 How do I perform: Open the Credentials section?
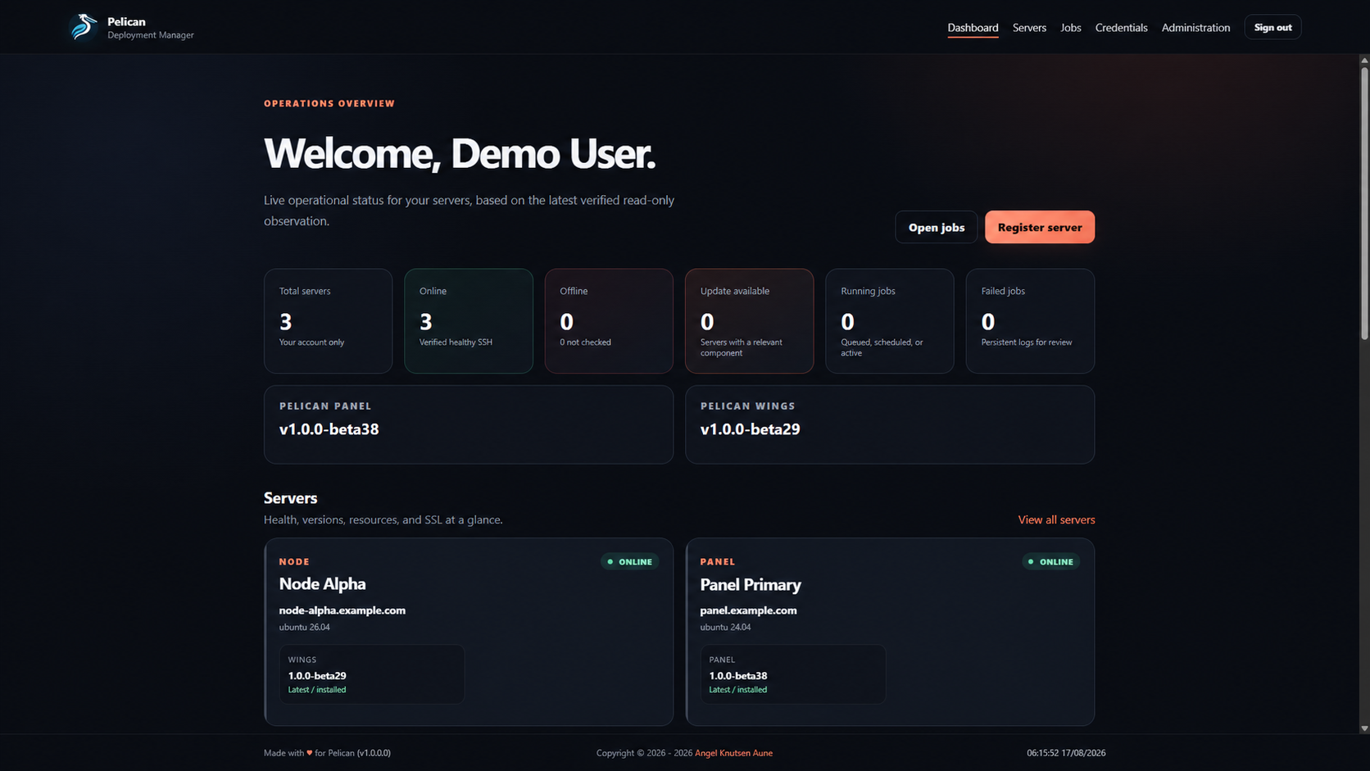(x=1121, y=27)
